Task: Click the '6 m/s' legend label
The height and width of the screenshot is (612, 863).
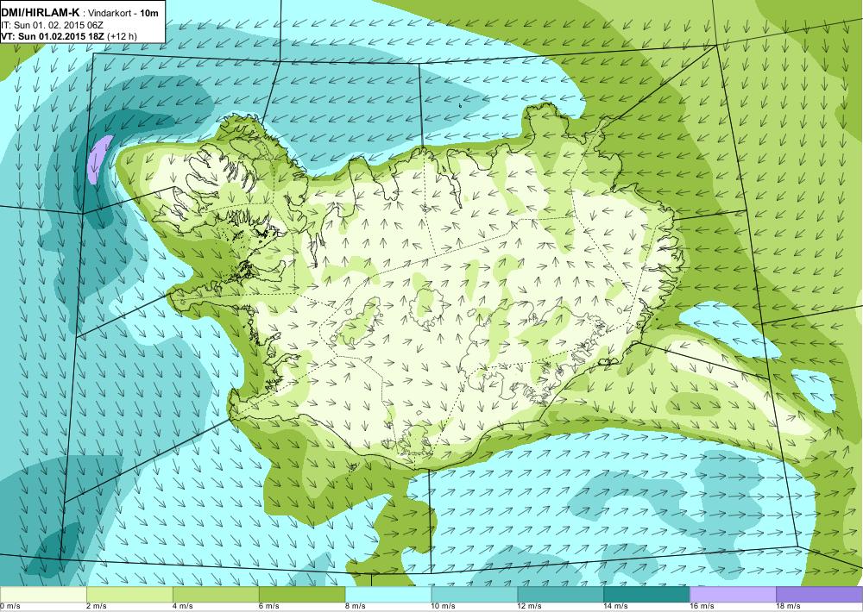Action: (269, 607)
